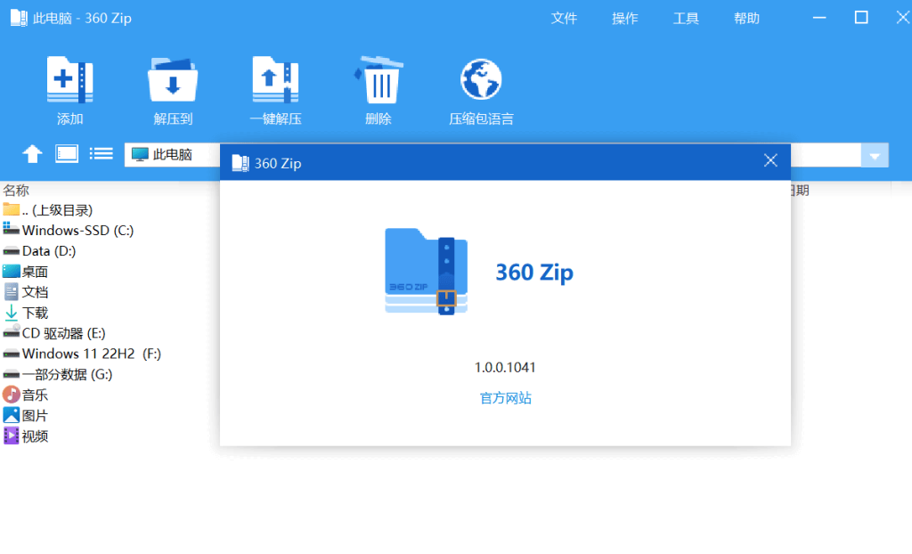
Task: Click the 添加 (Add) toolbar icon
Action: [x=69, y=81]
